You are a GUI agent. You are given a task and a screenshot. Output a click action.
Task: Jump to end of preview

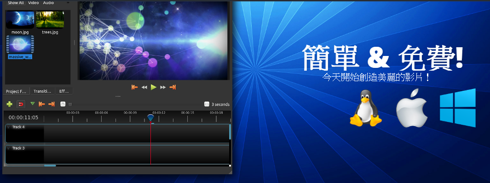point(173,87)
